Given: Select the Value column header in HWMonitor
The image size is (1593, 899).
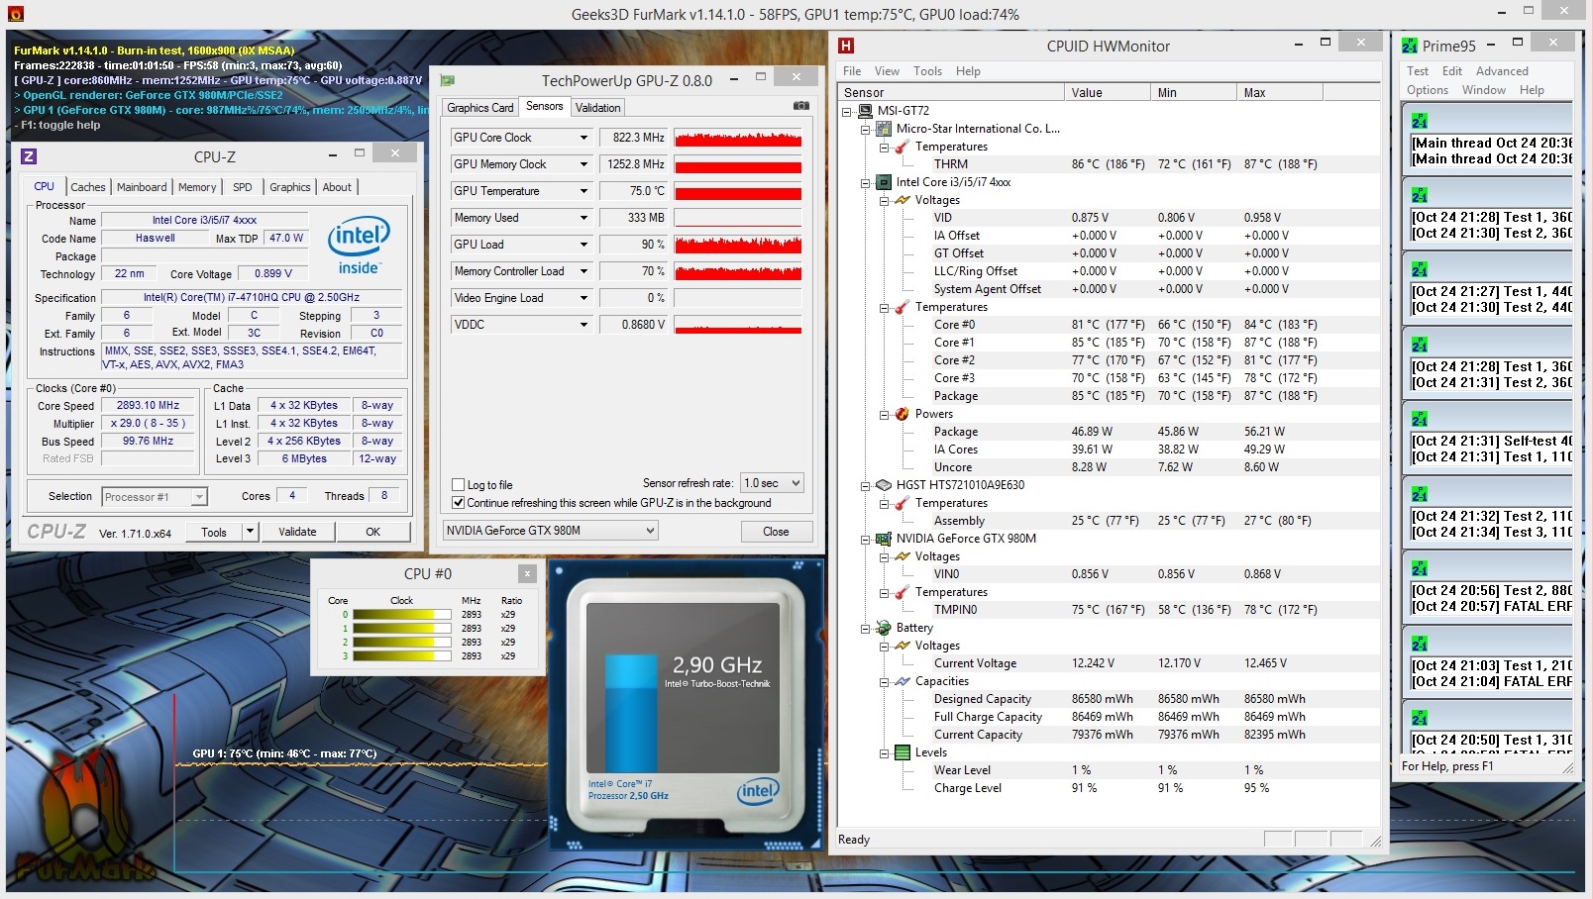Looking at the screenshot, I should (x=1107, y=93).
